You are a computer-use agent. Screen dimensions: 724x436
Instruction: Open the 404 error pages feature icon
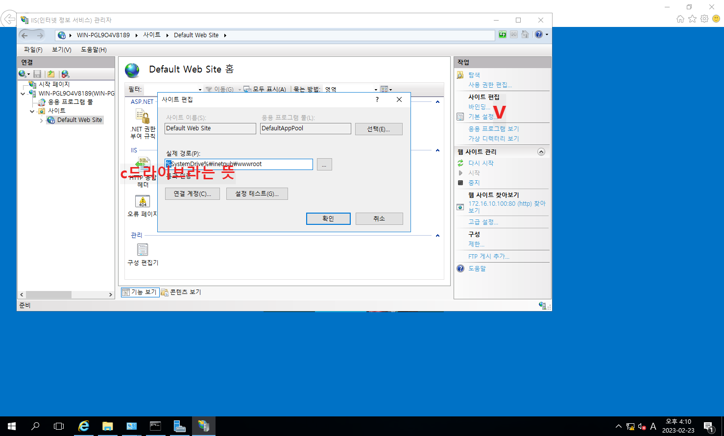click(x=143, y=201)
